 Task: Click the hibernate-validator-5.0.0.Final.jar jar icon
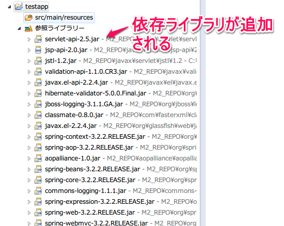pos(38,93)
